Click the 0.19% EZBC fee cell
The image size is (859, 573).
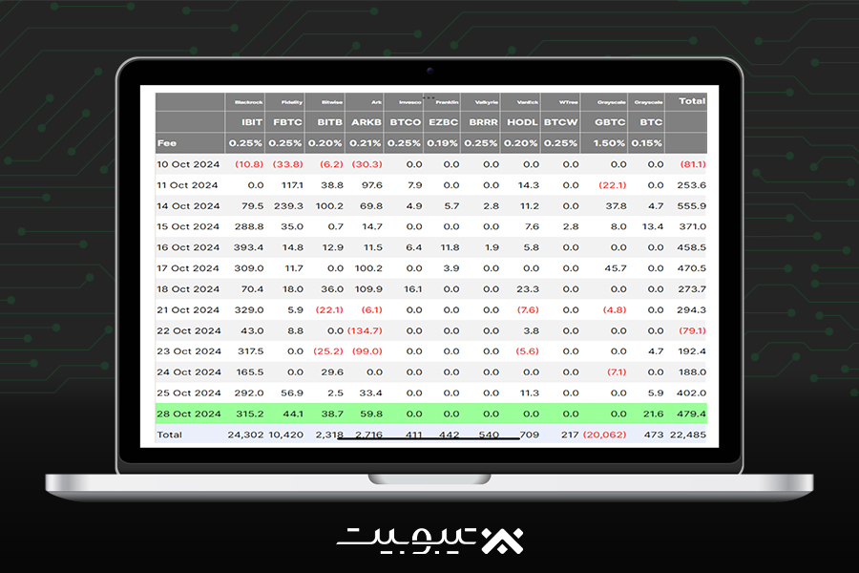(442, 143)
